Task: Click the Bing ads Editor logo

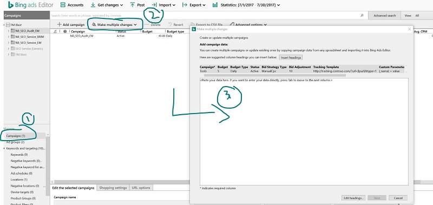Action: point(30,5)
